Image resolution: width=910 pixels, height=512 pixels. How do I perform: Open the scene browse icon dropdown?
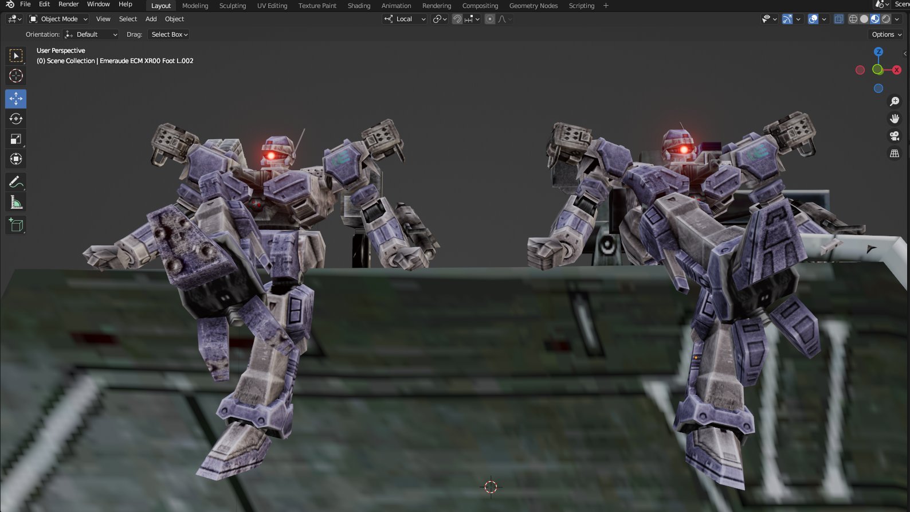pyautogui.click(x=882, y=5)
